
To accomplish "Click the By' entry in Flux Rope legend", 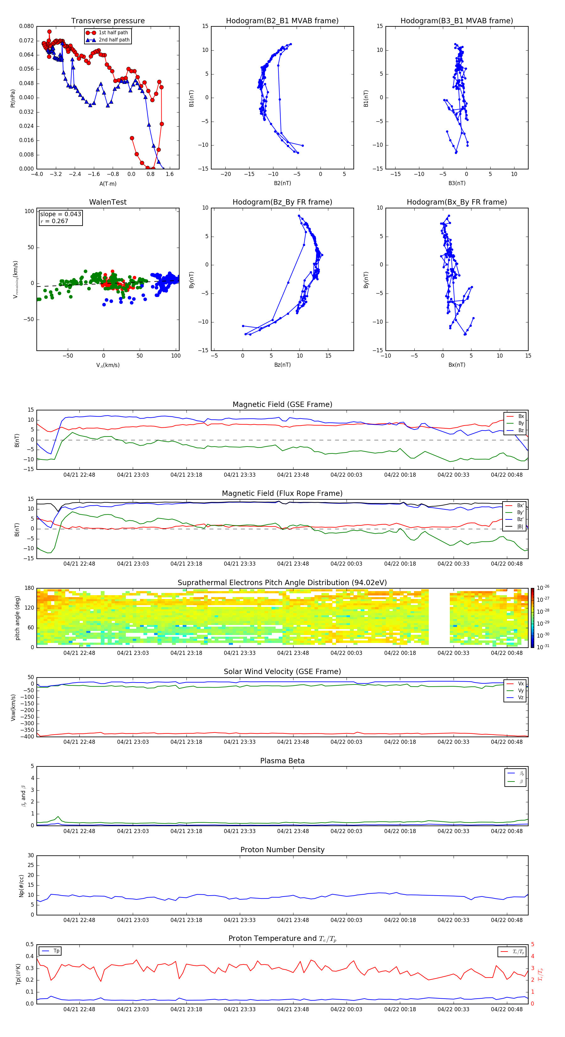I will (x=515, y=513).
